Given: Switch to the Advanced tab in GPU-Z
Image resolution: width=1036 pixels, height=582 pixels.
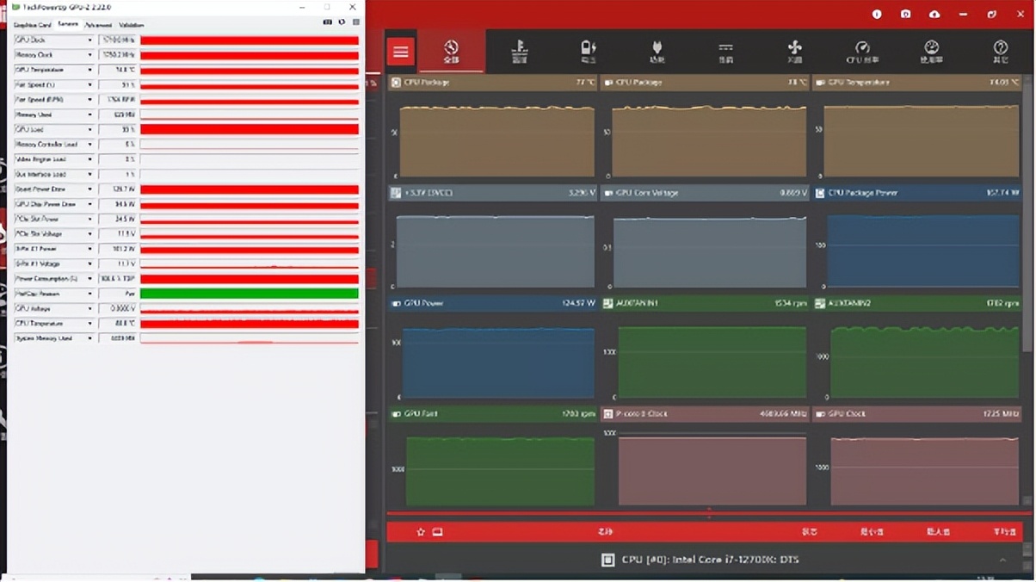Looking at the screenshot, I should coord(98,25).
